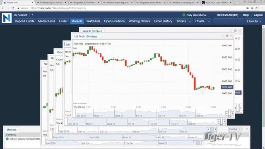The height and width of the screenshot is (149, 265).
Task: Close the Markets panel
Action: [x=247, y=129]
